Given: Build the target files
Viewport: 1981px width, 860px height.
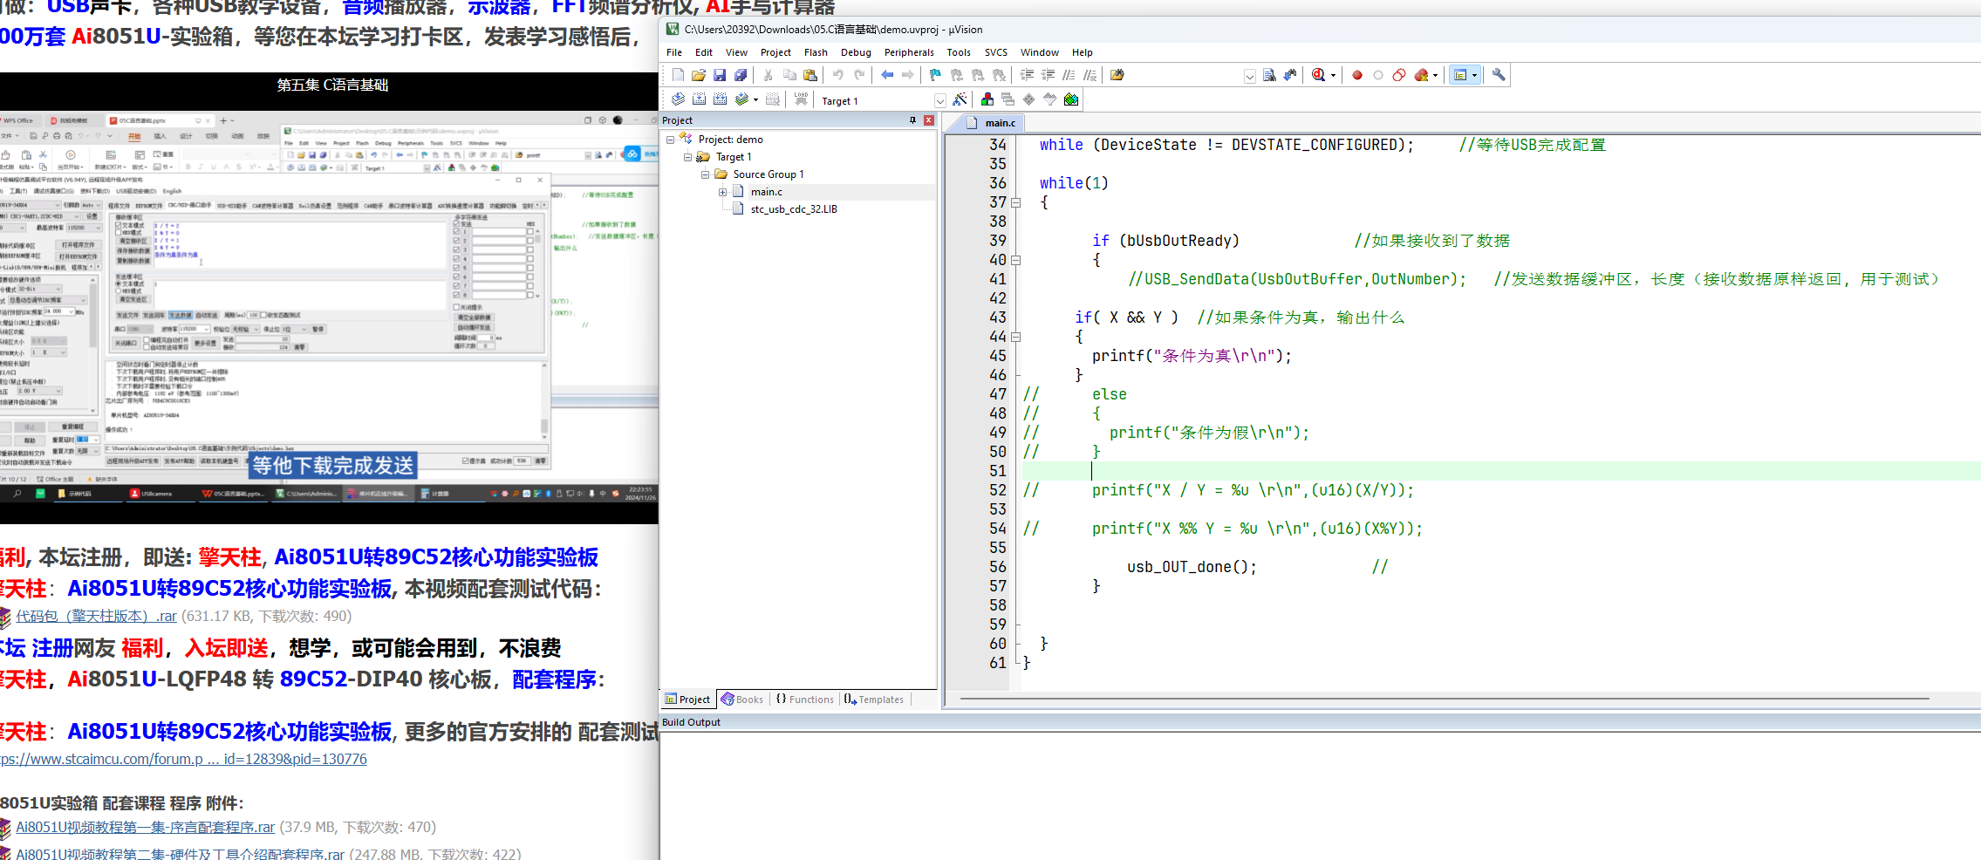Looking at the screenshot, I should tap(699, 99).
